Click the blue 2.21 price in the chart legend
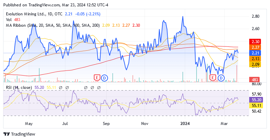 68,14
